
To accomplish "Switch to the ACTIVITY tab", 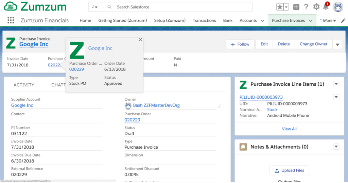I will pyautogui.click(x=24, y=85).
